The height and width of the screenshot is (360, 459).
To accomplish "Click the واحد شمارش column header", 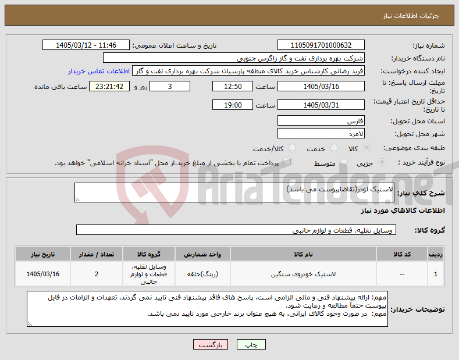I will pyautogui.click(x=202, y=254).
